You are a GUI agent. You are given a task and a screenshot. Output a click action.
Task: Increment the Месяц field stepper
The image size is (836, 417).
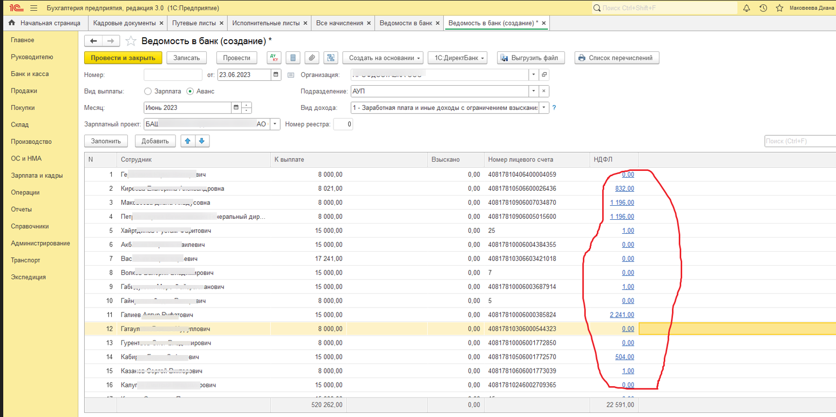pos(247,105)
